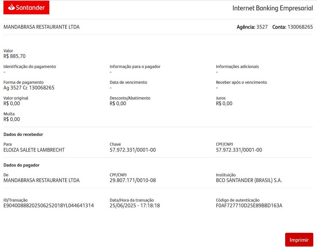Viewport: 317px width, 248px height.
Task: Click the Identificação do pagamento label
Action: pyautogui.click(x=30, y=67)
